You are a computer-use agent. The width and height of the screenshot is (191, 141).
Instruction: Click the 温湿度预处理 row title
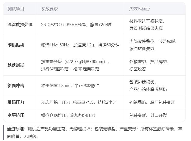point(20,25)
